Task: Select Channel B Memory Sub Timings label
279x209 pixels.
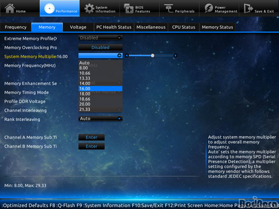Action: (x=31, y=146)
